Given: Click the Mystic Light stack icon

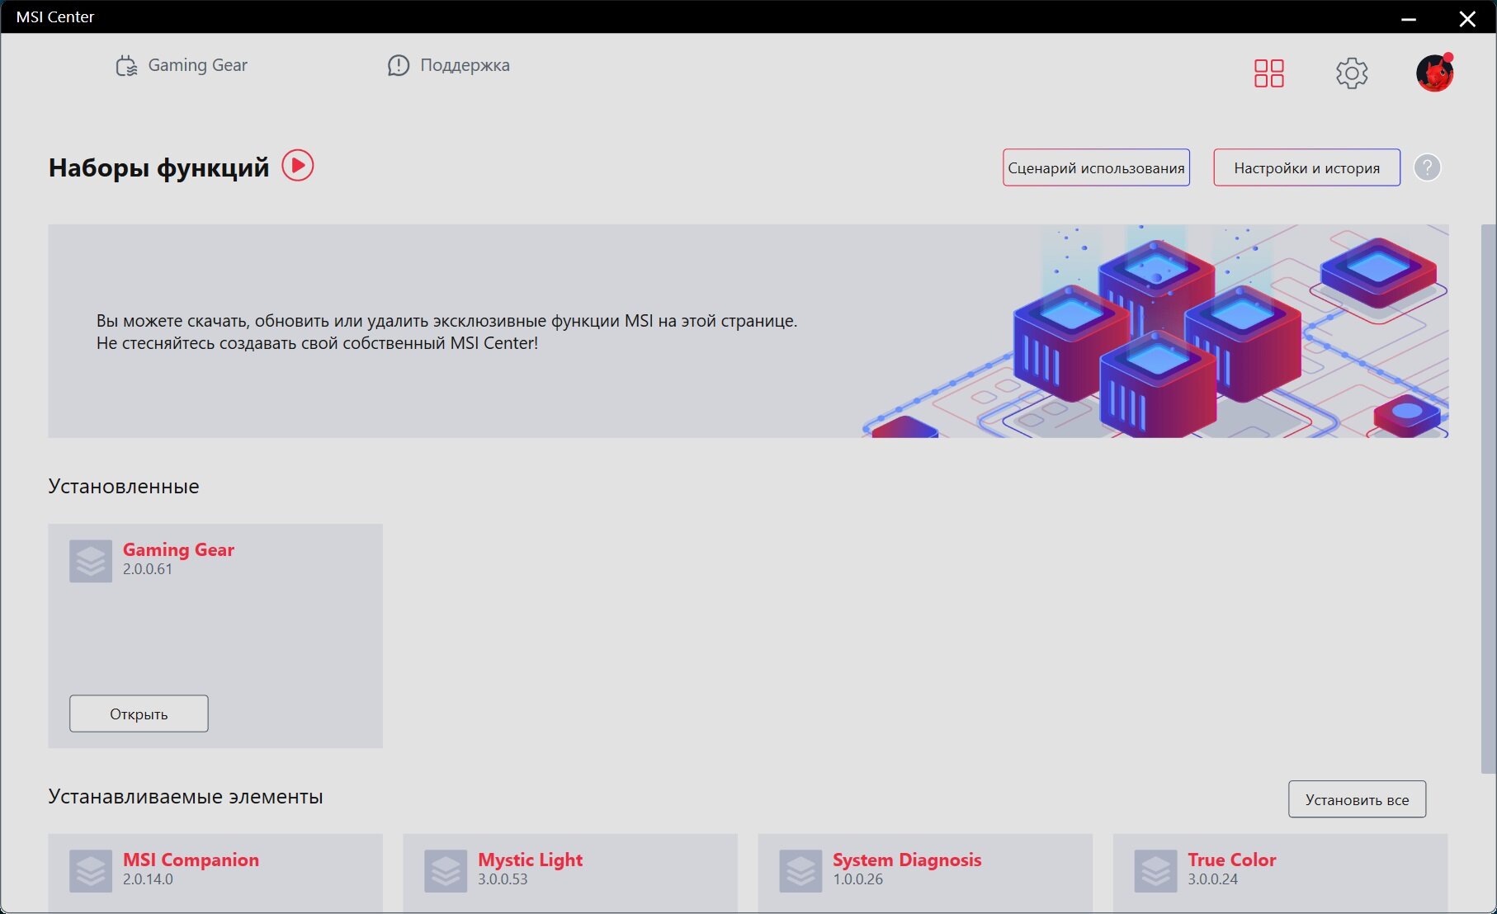Looking at the screenshot, I should pos(446,871).
